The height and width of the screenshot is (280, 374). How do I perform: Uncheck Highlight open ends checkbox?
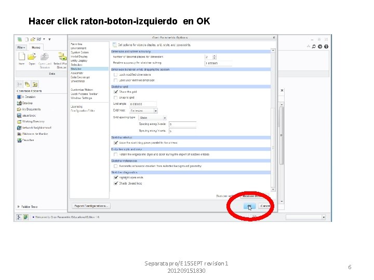[x=116, y=178]
